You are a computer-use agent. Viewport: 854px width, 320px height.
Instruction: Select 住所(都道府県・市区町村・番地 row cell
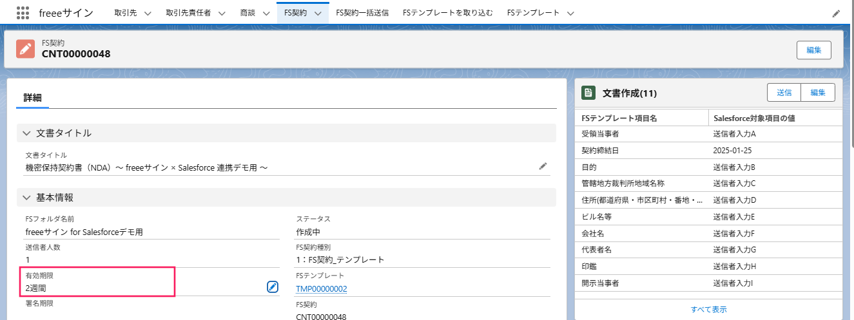(641, 200)
